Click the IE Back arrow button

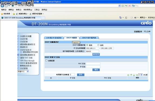pos(2,6)
